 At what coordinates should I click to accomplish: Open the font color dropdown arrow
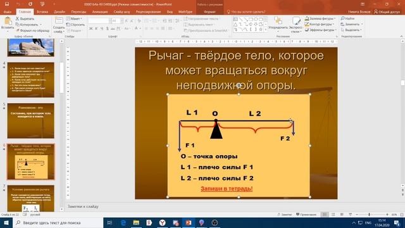tap(140, 28)
